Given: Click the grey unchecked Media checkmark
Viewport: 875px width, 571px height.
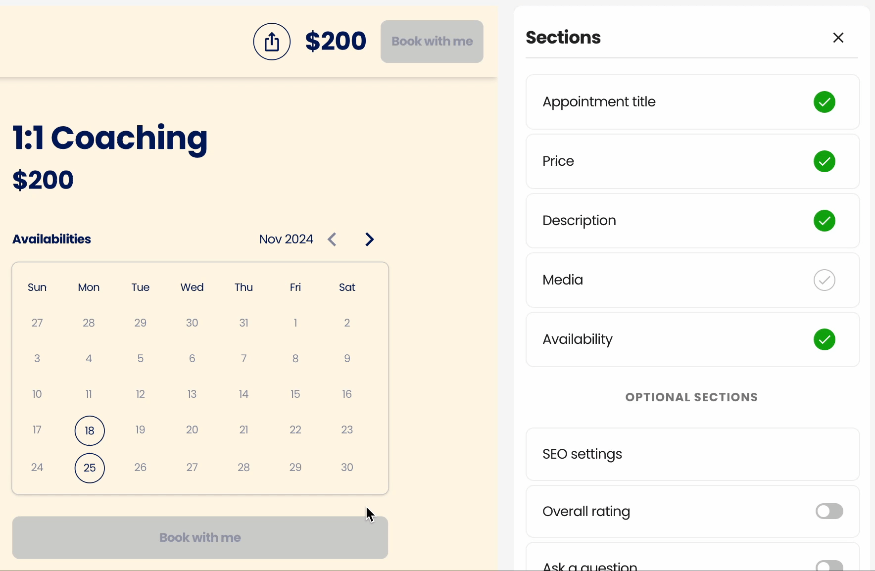Looking at the screenshot, I should coord(824,280).
